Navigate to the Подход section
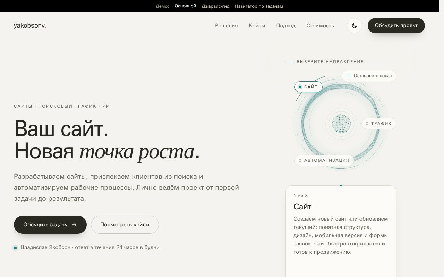This screenshot has height=277, width=444. coord(286,26)
